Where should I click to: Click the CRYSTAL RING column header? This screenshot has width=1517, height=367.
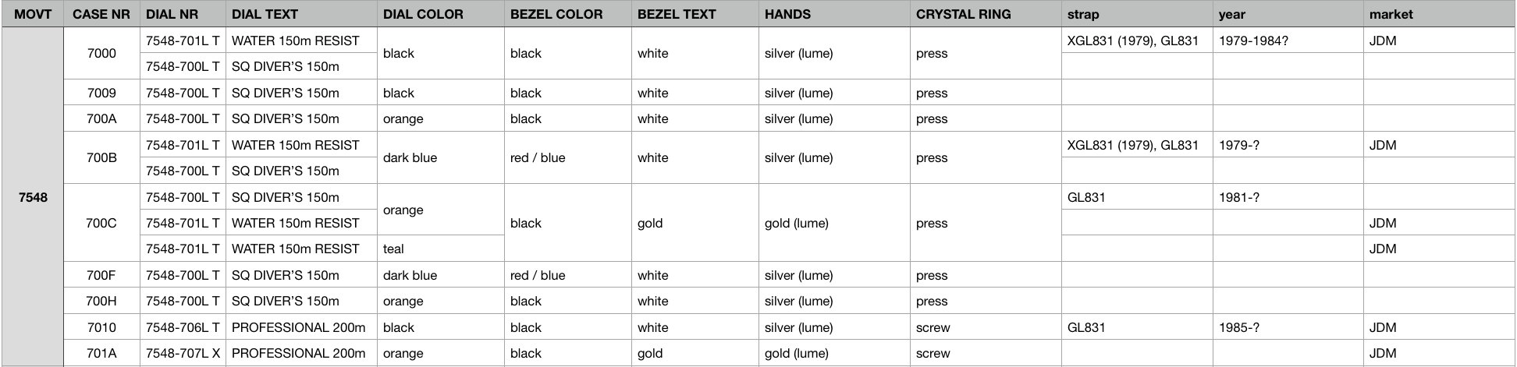986,14
